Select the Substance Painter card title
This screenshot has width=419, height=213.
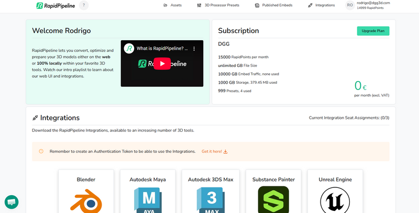click(273, 180)
